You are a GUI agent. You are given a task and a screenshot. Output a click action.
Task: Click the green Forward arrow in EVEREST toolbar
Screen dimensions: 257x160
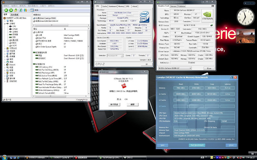11,10
